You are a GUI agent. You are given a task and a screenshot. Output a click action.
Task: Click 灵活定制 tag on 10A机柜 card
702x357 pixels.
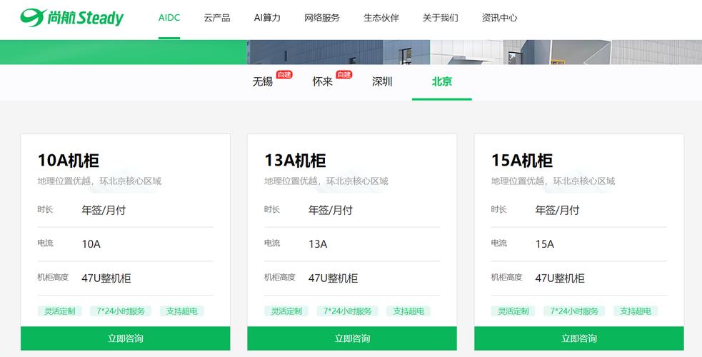59,311
